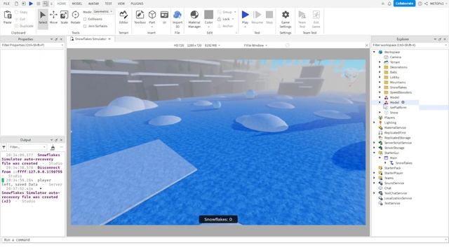Open the Color swatch picker

point(209,15)
